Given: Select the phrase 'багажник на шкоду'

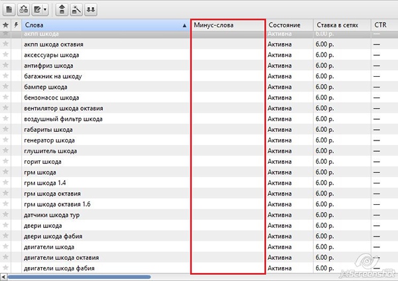Looking at the screenshot, I should 53,76.
